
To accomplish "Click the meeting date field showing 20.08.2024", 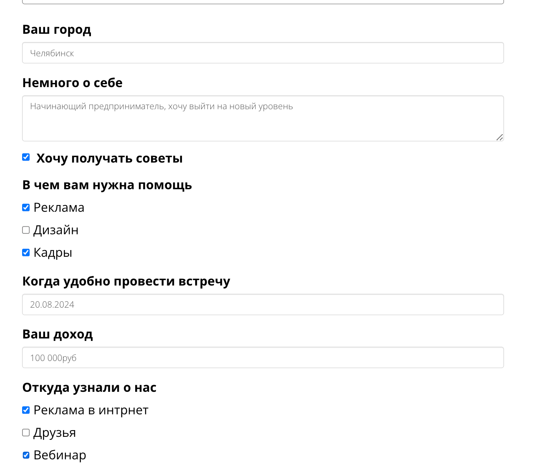I will (263, 305).
